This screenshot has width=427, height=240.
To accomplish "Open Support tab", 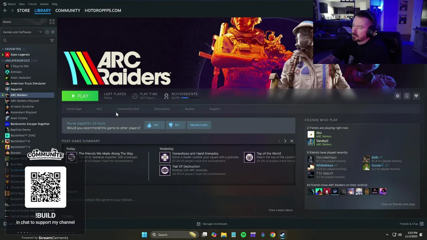I will [215, 109].
